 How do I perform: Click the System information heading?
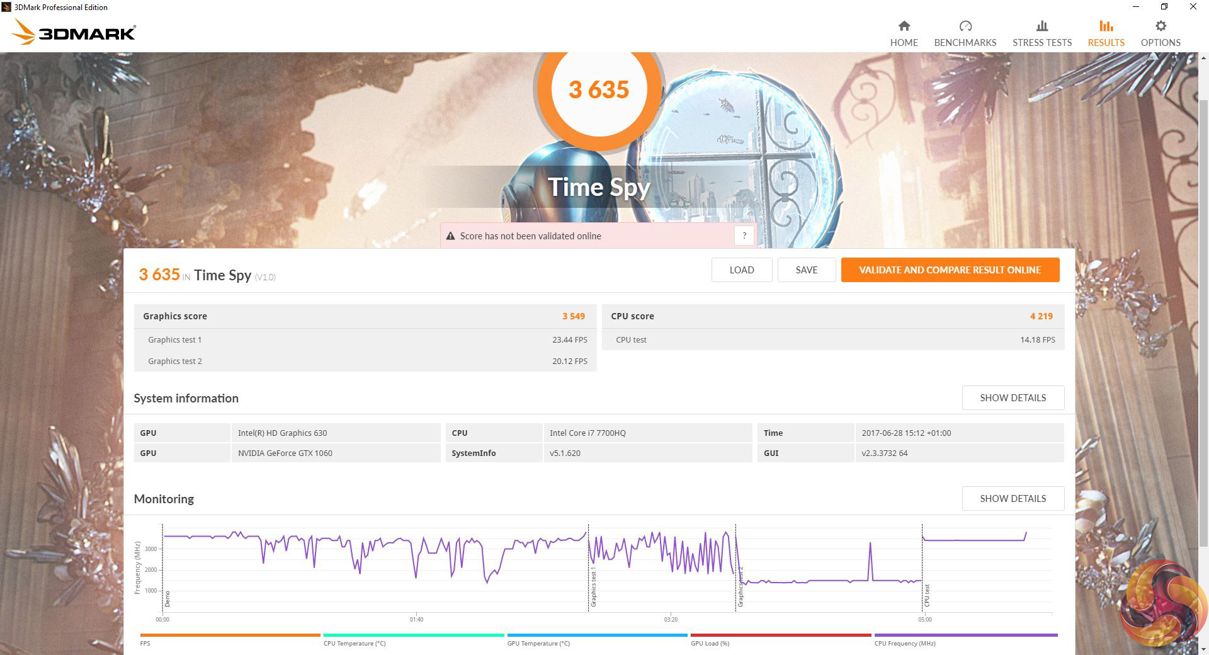pos(186,398)
